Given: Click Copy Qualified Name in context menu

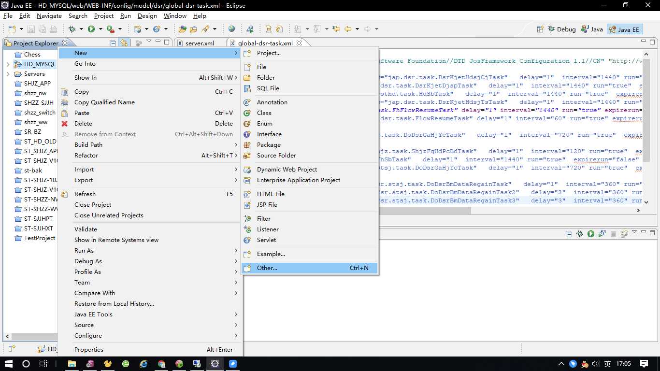Looking at the screenshot, I should click(150, 102).
